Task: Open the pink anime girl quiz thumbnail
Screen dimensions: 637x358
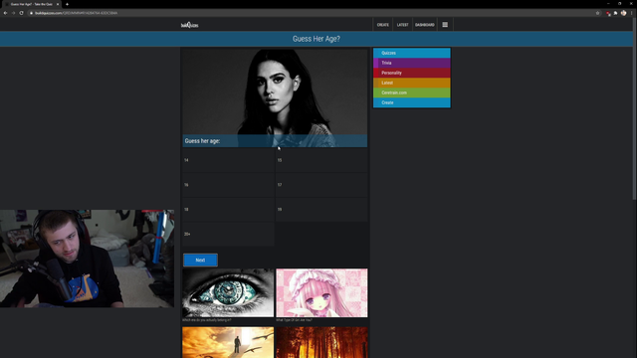Action: tap(321, 292)
